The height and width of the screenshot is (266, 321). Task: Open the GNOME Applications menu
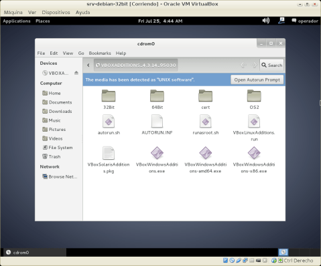pos(17,21)
